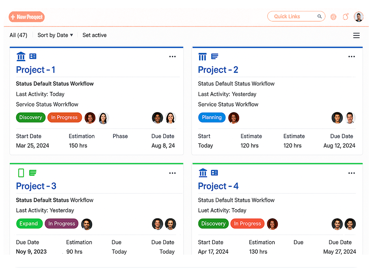Click the Expand status chip on Project - 3
The height and width of the screenshot is (275, 372).
29,224
